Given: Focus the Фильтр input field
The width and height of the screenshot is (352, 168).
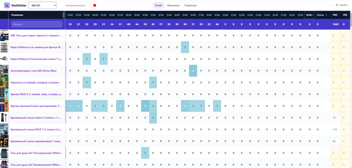Looking at the screenshot, I should pyautogui.click(x=37, y=24).
